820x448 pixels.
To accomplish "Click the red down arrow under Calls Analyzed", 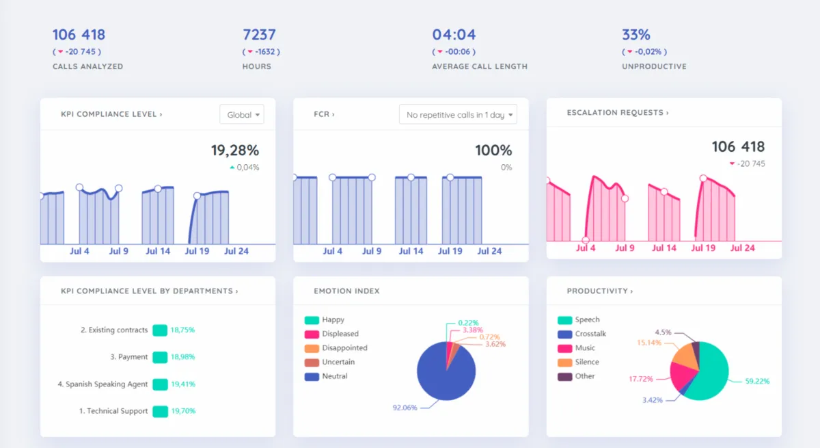I will click(60, 52).
